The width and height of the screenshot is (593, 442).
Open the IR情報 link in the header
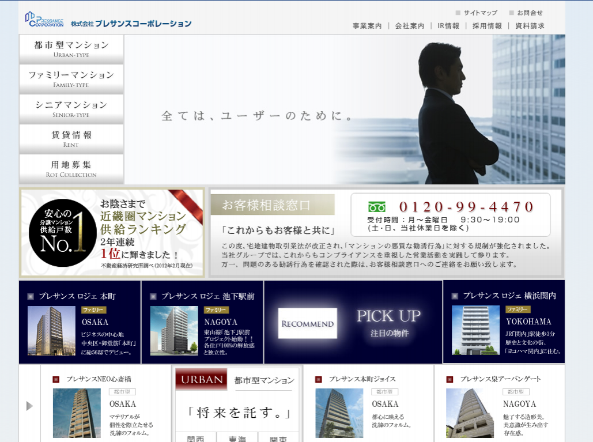[448, 26]
